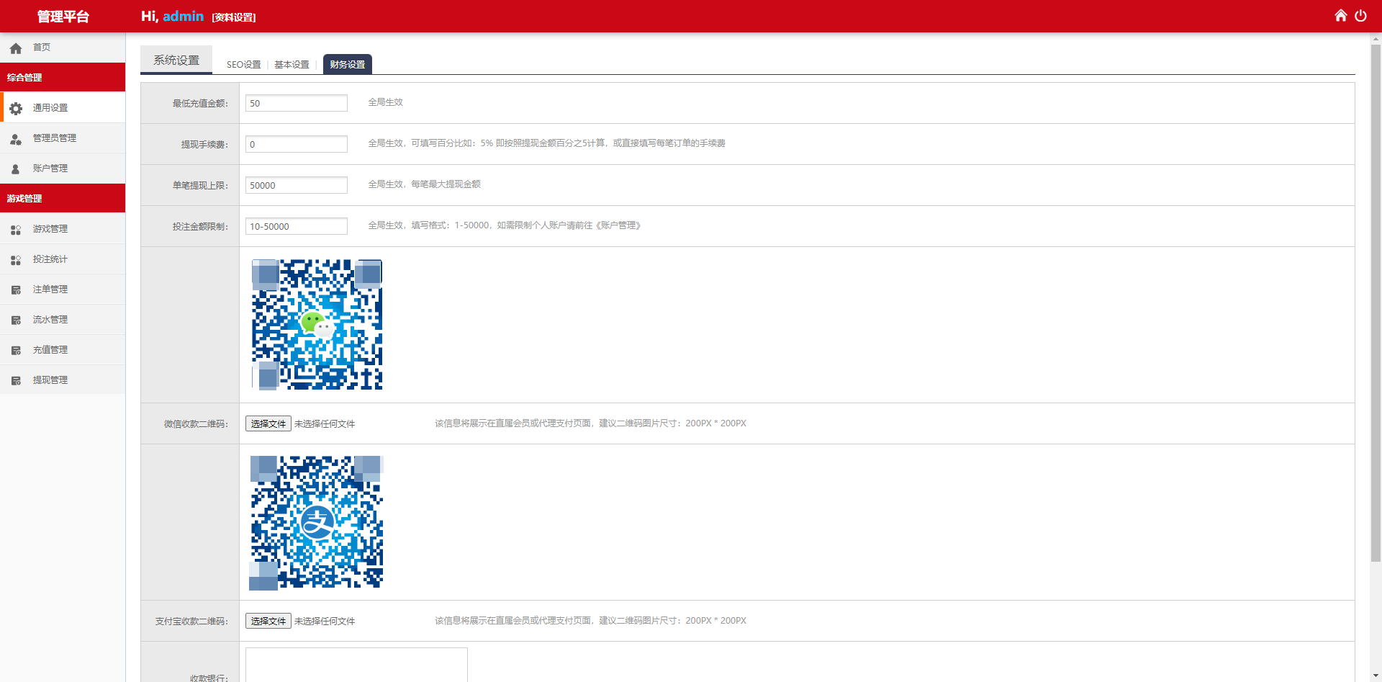Open 账户管理 from the sidebar
Image resolution: width=1382 pixels, height=682 pixels.
[63, 168]
